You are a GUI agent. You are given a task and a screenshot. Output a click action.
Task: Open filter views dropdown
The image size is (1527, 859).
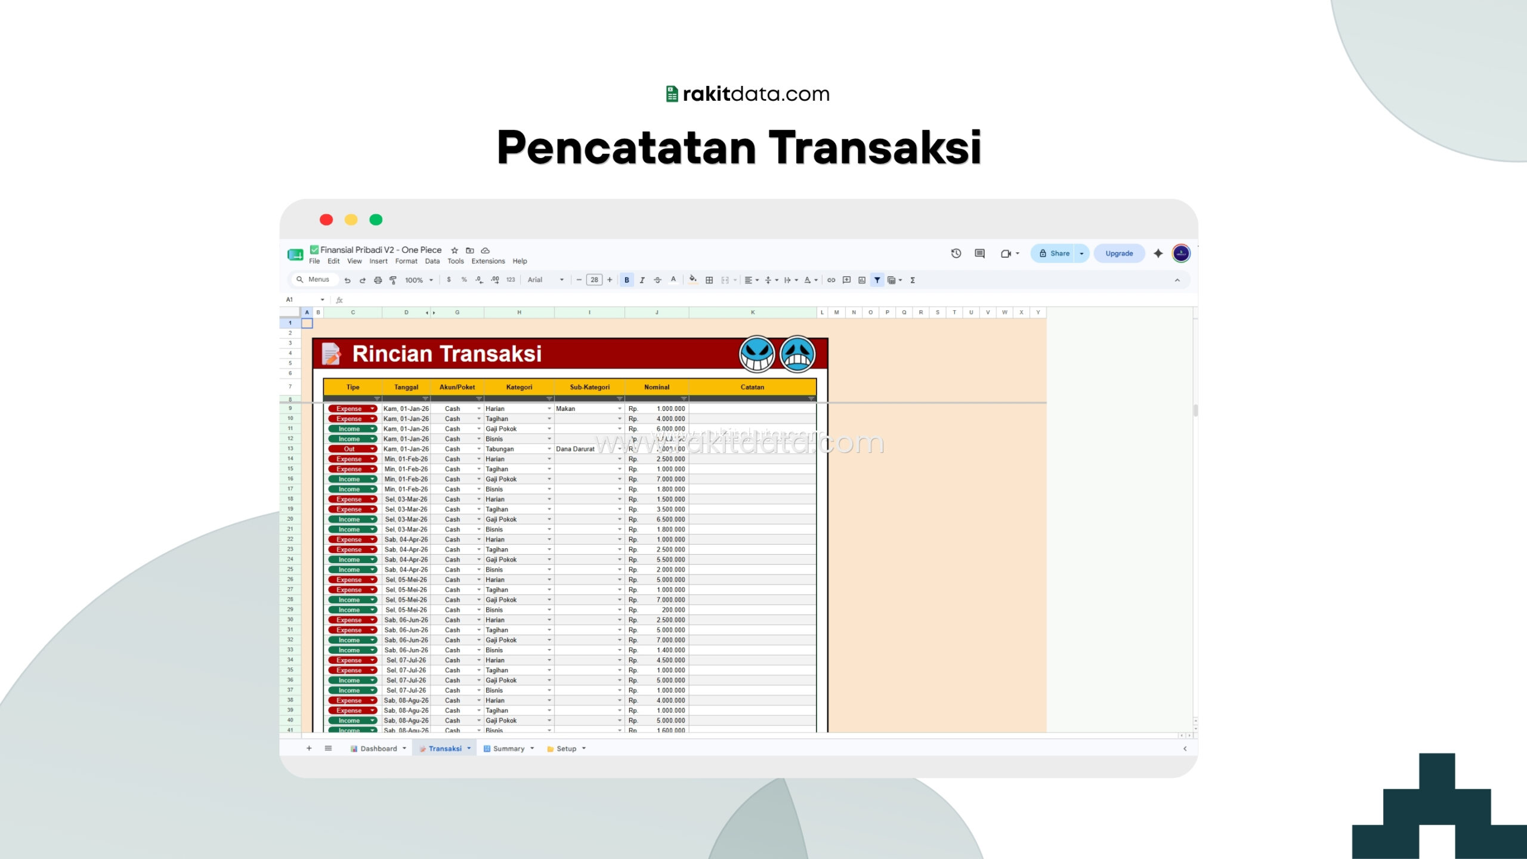895,280
